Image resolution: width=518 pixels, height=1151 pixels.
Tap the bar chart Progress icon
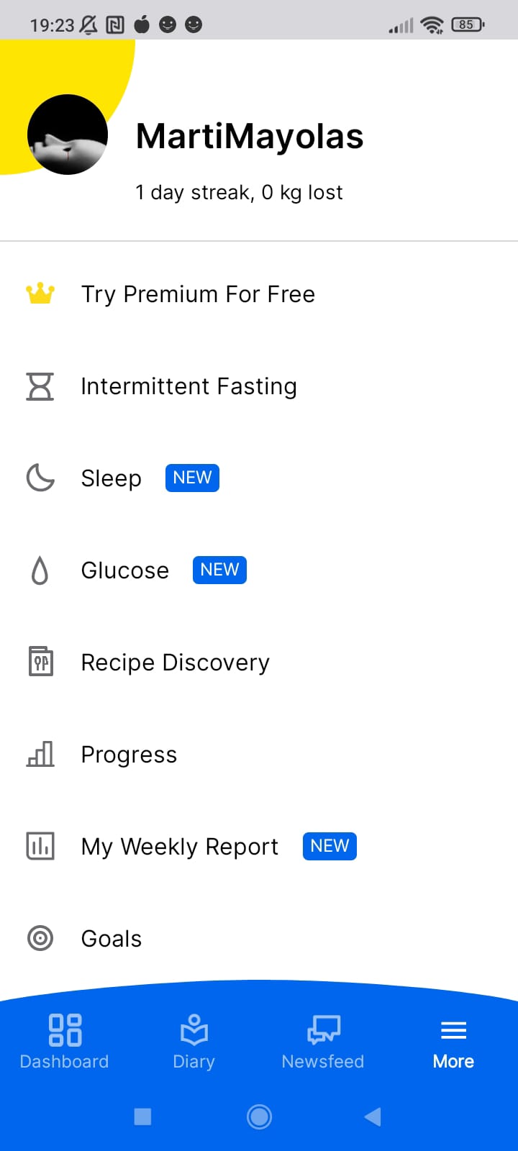click(40, 754)
